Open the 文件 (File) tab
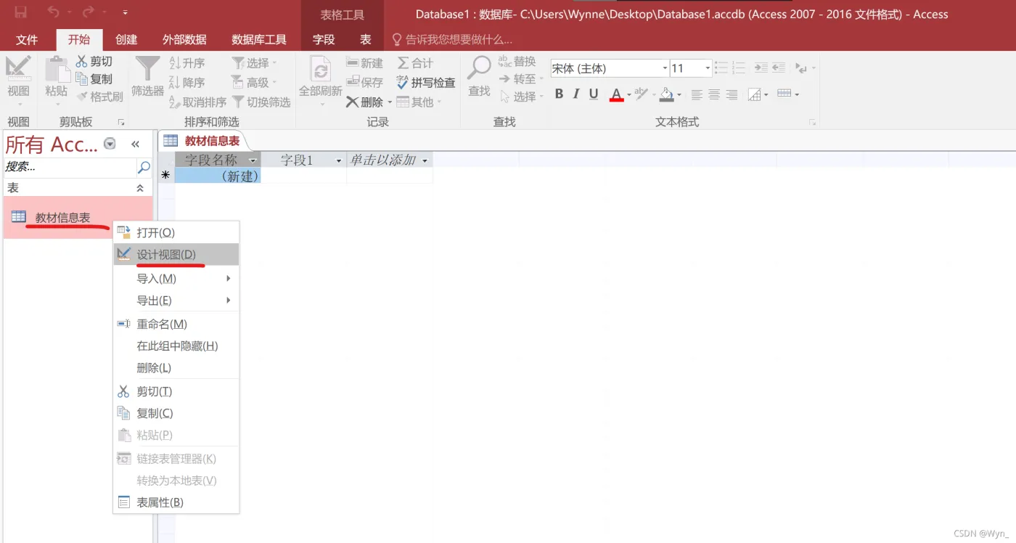 pyautogui.click(x=27, y=39)
